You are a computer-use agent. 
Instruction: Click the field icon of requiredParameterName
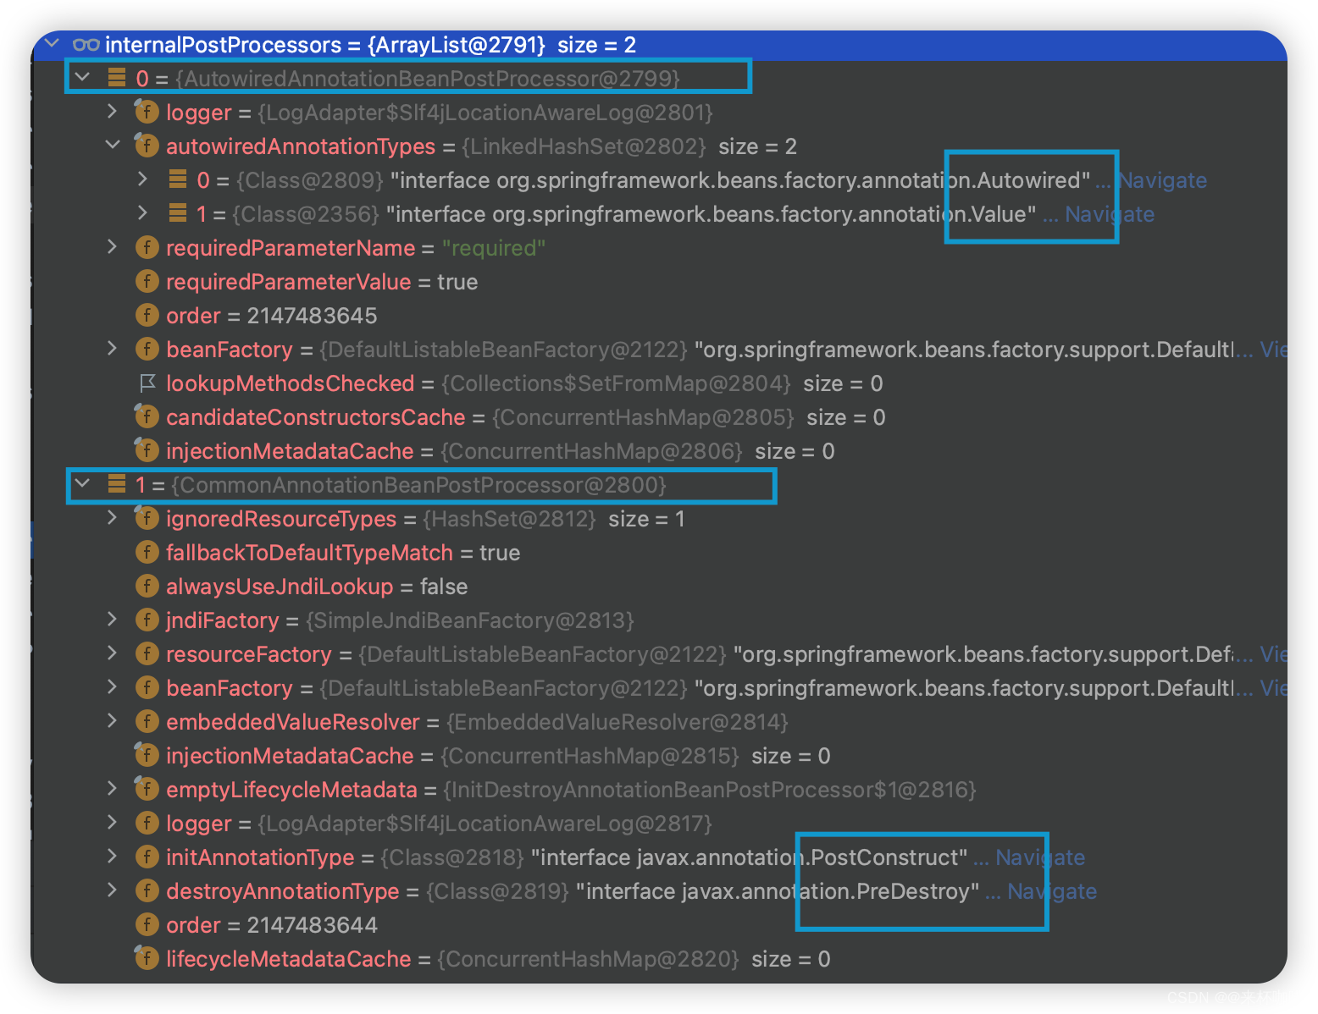pyautogui.click(x=147, y=247)
